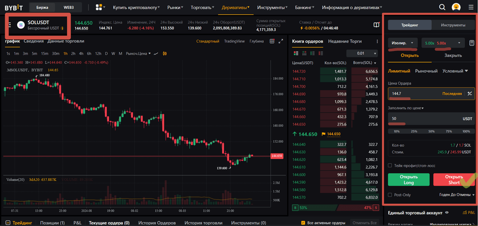Screen dimensions: 478x226
Task: Switch to Биржа mode toggle
Action: (x=42, y=7)
